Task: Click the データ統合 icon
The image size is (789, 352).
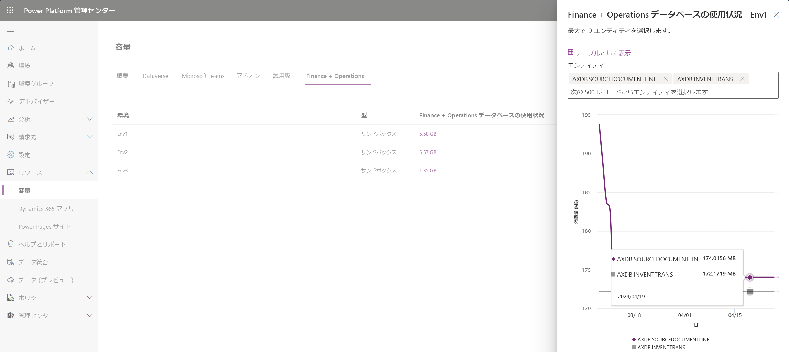Action: [x=11, y=262]
